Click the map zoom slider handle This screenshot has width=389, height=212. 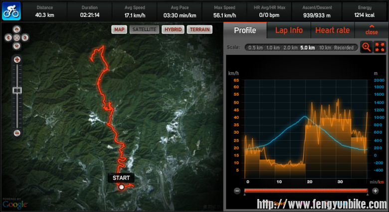[17, 90]
